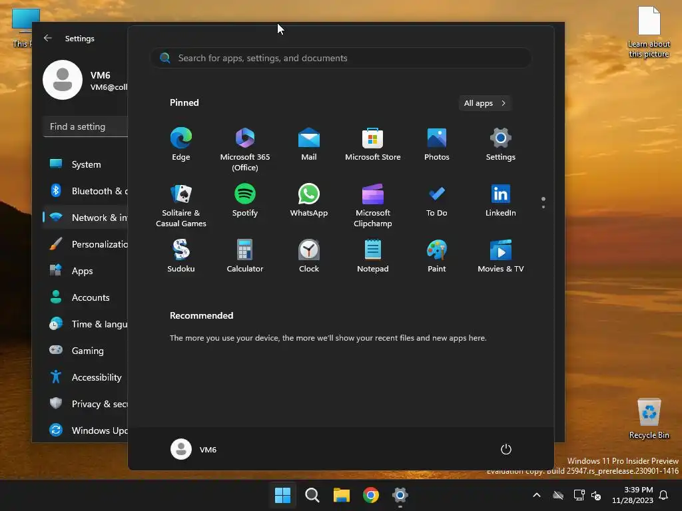The width and height of the screenshot is (682, 511).
Task: Select Learn about this picture desktop icon
Action: click(x=649, y=32)
